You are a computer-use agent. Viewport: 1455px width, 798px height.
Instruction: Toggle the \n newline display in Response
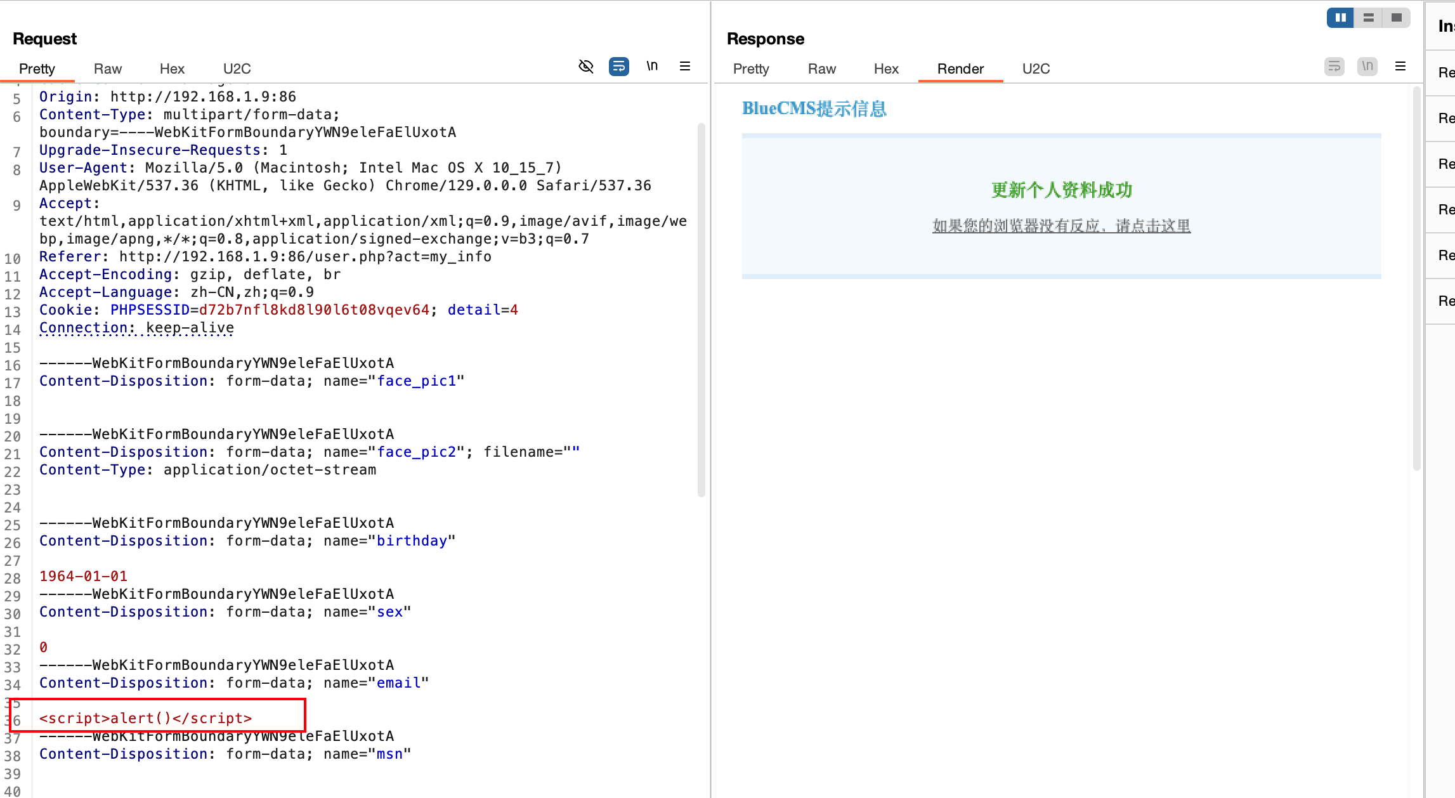click(1367, 66)
